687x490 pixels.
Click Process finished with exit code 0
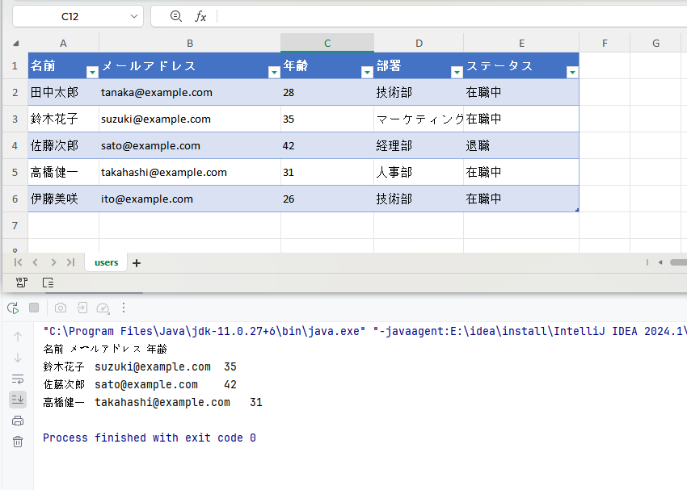(x=150, y=438)
